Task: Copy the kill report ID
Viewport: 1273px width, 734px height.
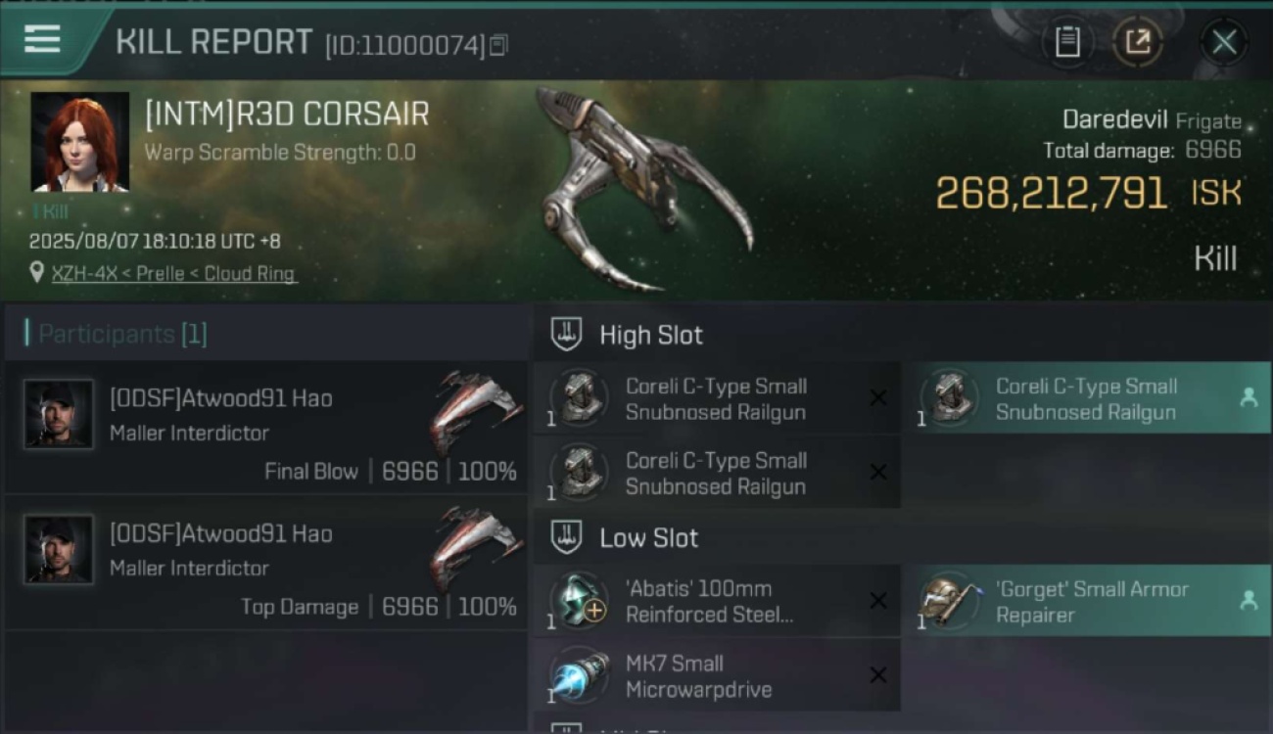Action: click(498, 45)
